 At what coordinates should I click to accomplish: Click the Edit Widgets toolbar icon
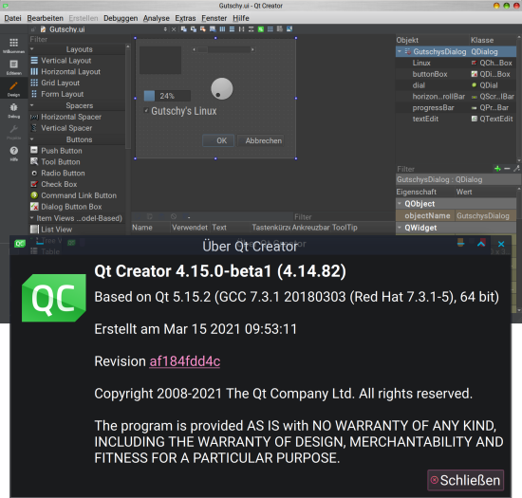click(184, 29)
